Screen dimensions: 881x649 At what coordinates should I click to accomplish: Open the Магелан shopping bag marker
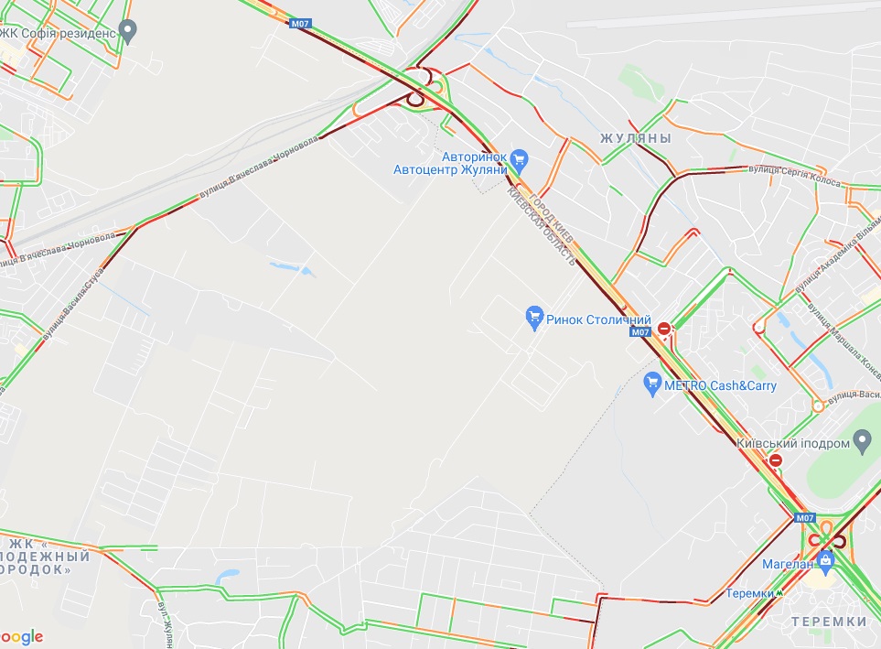click(x=825, y=563)
